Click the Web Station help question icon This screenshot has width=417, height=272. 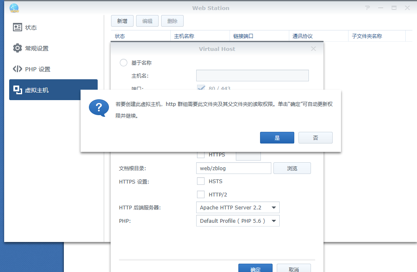click(367, 8)
